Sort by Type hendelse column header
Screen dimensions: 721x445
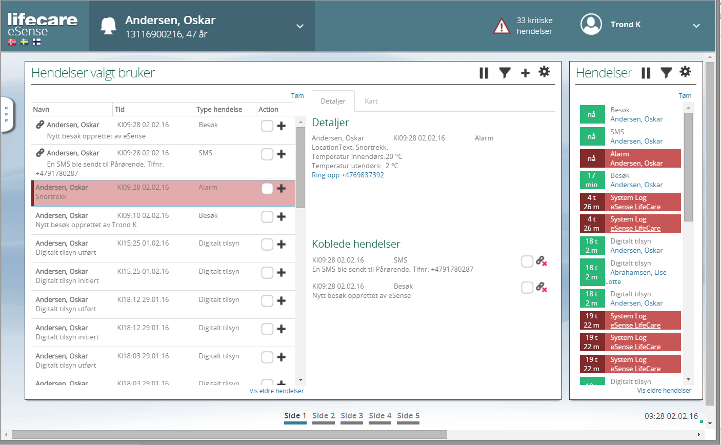tap(225, 109)
